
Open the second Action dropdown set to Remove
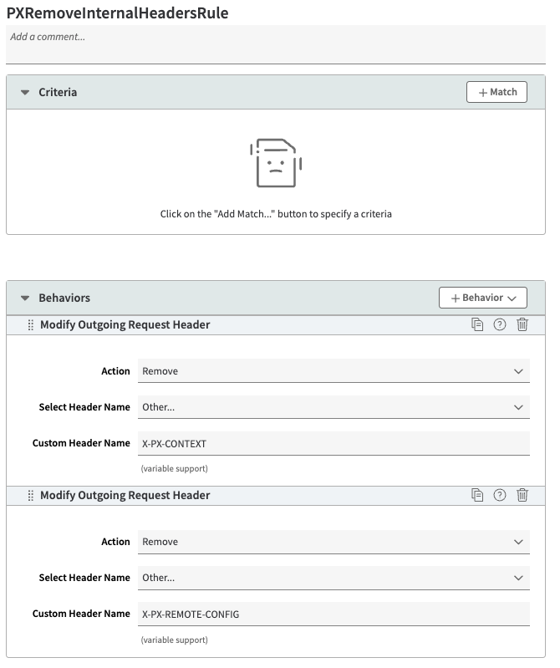(333, 542)
